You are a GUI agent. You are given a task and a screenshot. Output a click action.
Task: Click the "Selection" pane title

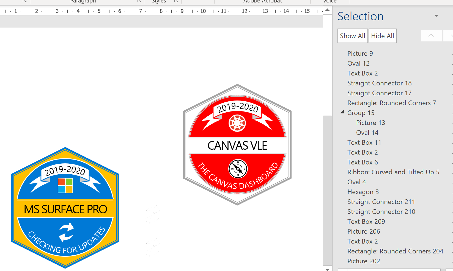coord(361,16)
